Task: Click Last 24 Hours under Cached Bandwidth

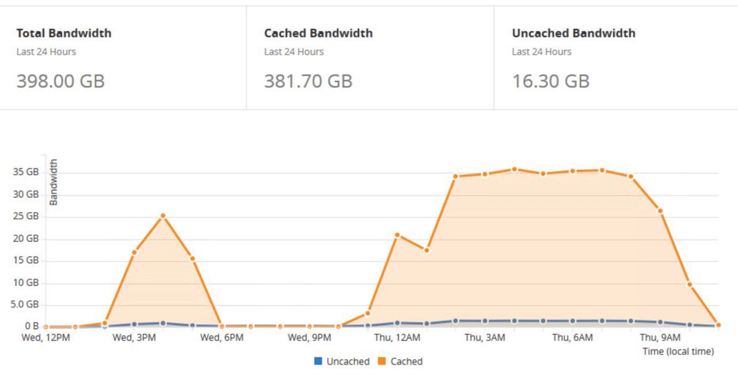Action: click(294, 52)
